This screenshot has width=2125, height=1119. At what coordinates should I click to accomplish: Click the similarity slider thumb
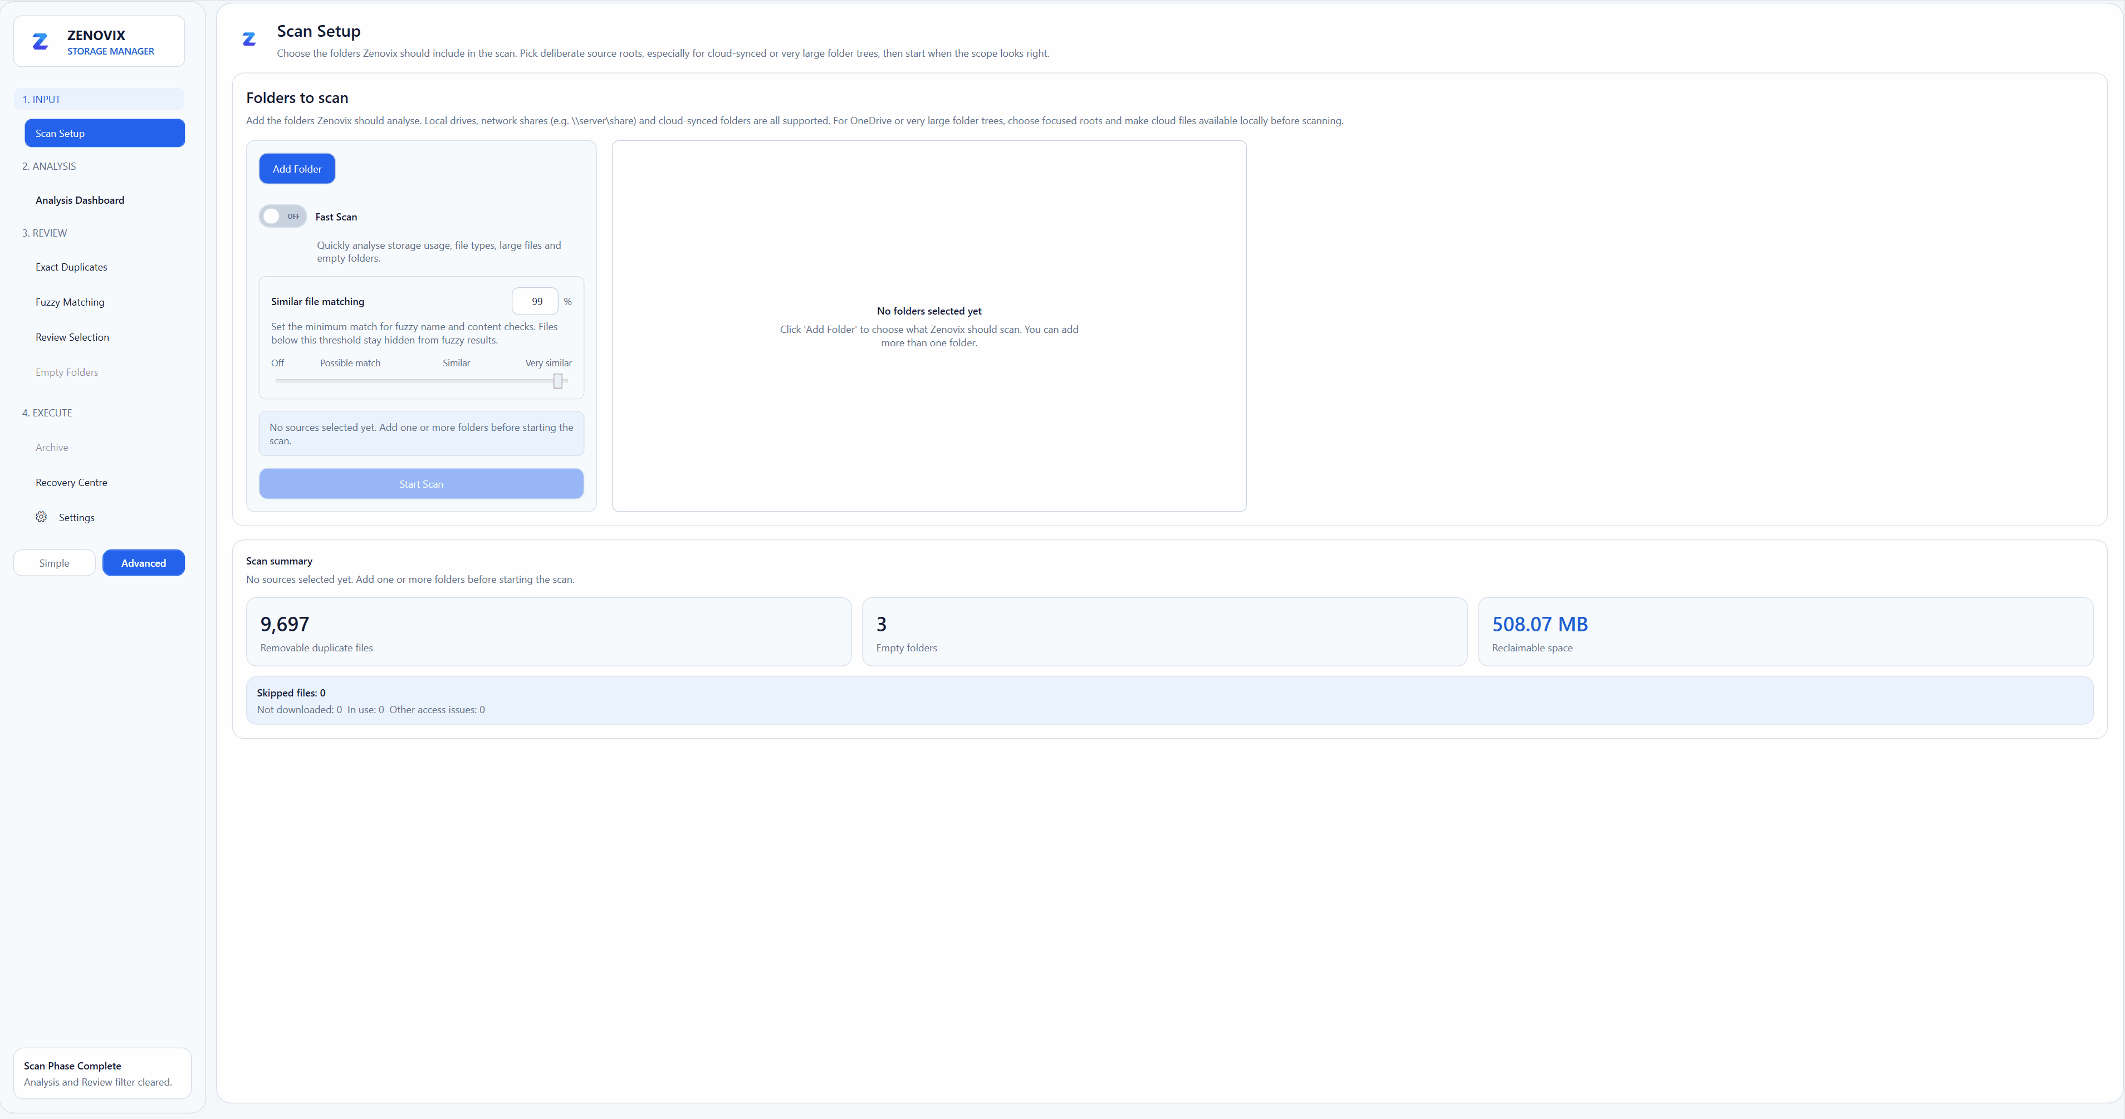[x=559, y=381]
